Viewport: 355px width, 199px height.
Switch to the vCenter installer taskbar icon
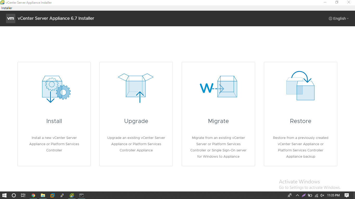tap(72, 195)
